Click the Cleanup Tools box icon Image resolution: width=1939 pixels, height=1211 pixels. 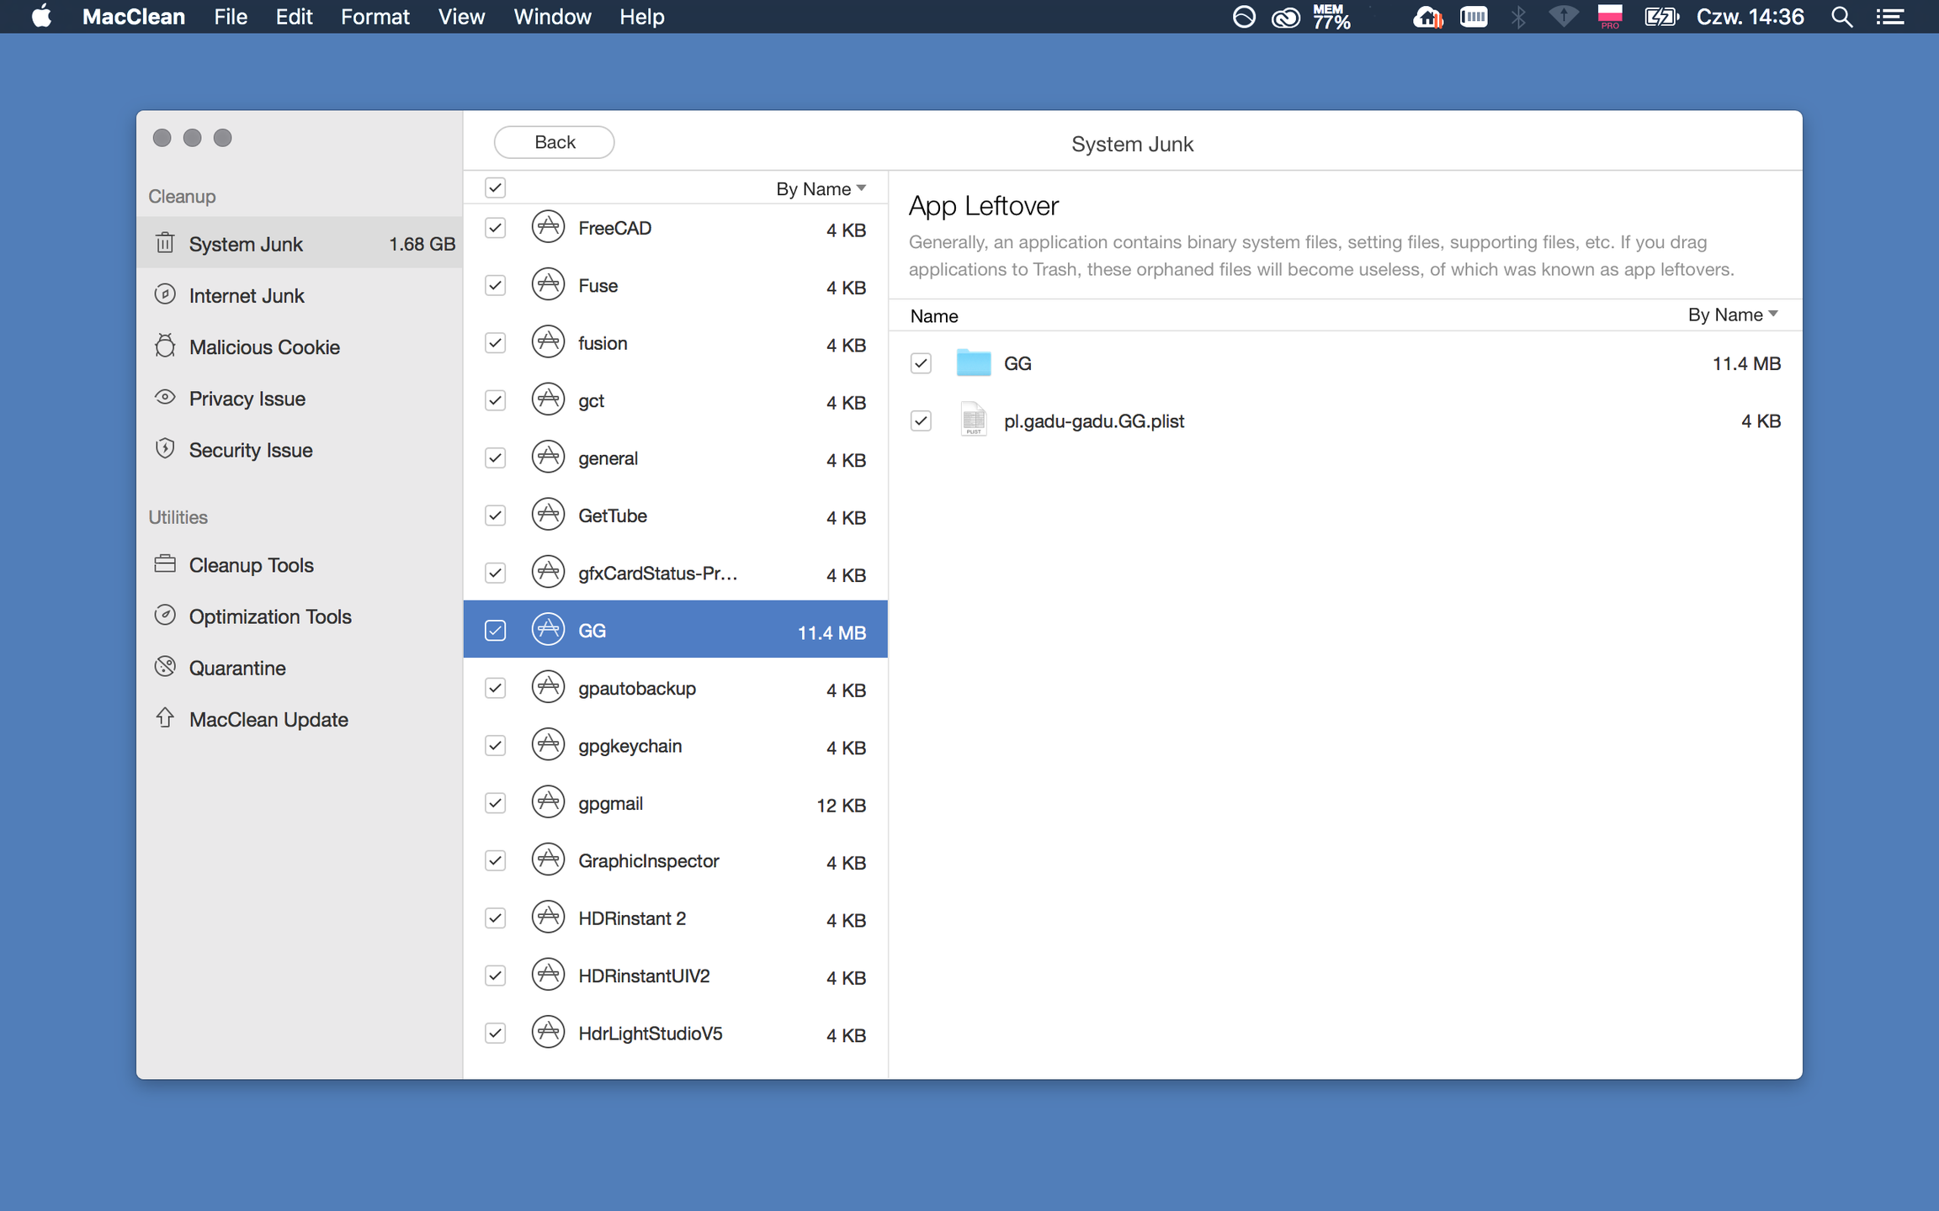[165, 563]
